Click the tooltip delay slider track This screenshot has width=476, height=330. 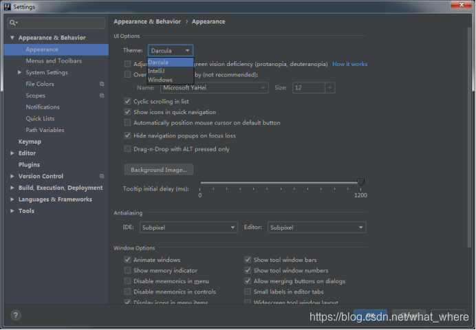[279, 183]
